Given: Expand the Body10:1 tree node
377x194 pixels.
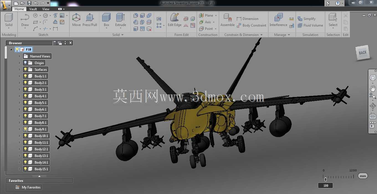Looking at the screenshot, I should pyautogui.click(x=19, y=136).
